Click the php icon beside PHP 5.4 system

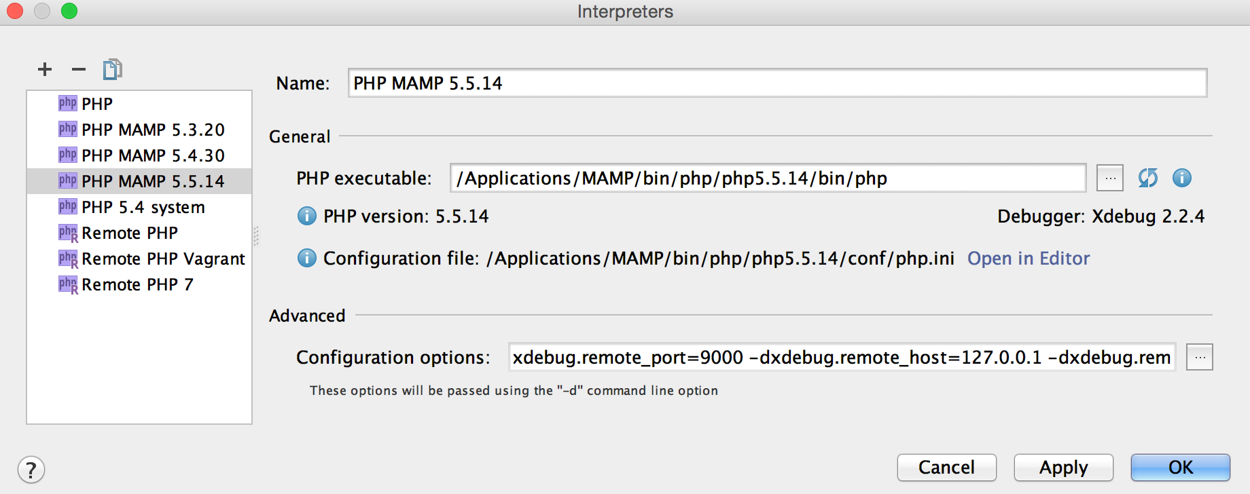pos(68,206)
